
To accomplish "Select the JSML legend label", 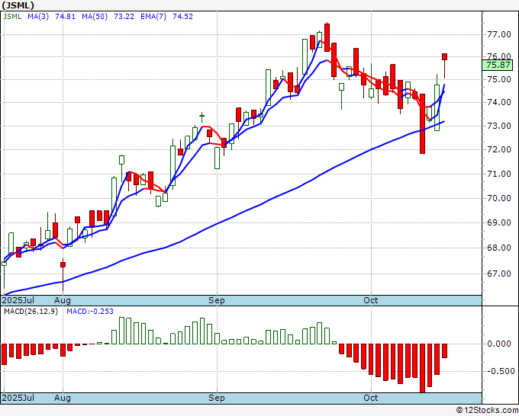I will coord(12,17).
